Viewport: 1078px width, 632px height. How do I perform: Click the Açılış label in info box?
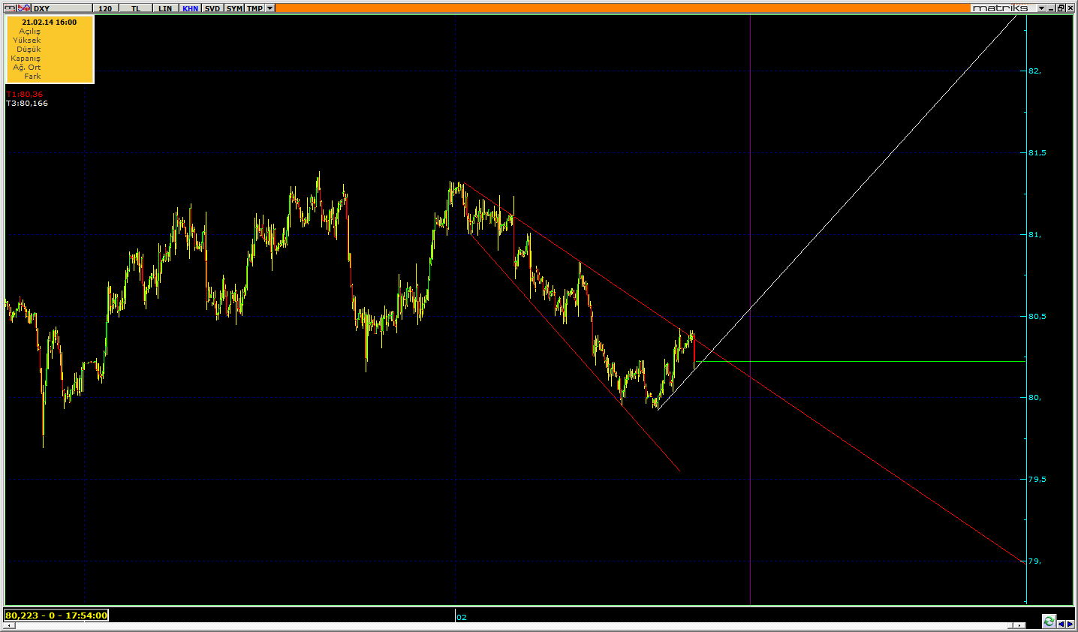click(30, 32)
